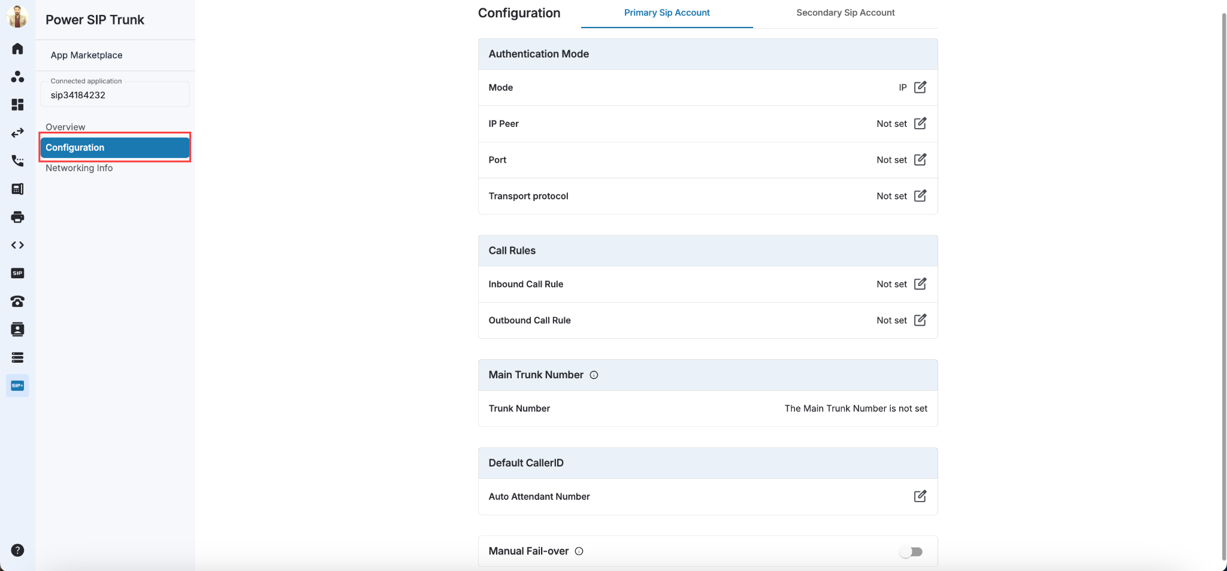Go to the Home icon in sidebar
The height and width of the screenshot is (571, 1227).
pyautogui.click(x=17, y=48)
